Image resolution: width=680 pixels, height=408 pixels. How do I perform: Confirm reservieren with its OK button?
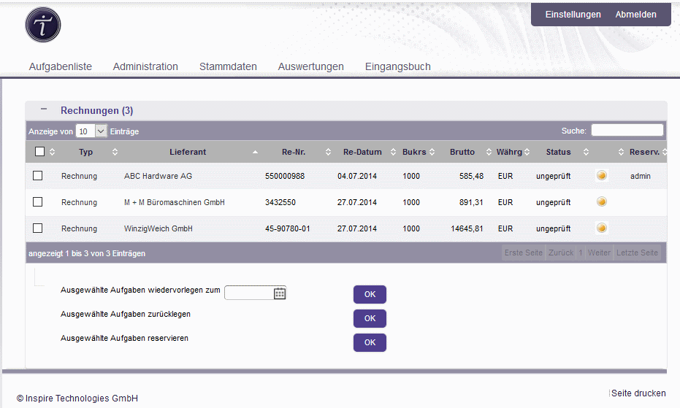[370, 342]
